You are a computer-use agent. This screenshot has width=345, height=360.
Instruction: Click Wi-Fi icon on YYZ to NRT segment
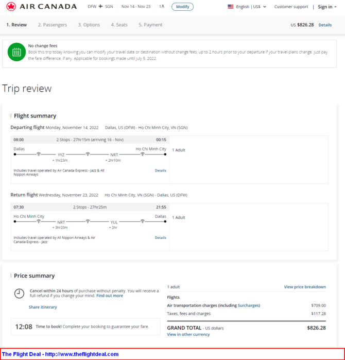[x=88, y=154]
